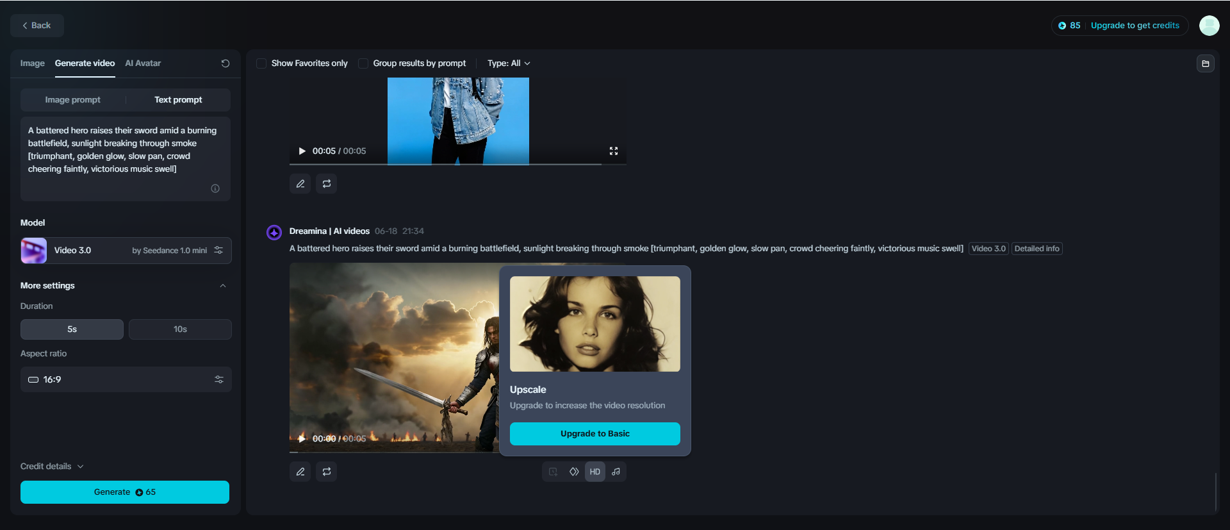Click the edit pencil icon under denim jacket video

tap(300, 184)
